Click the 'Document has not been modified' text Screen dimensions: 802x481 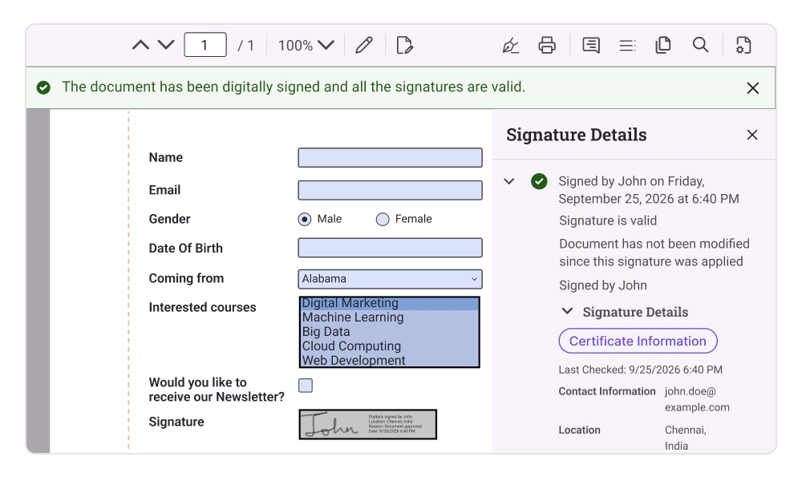(654, 253)
